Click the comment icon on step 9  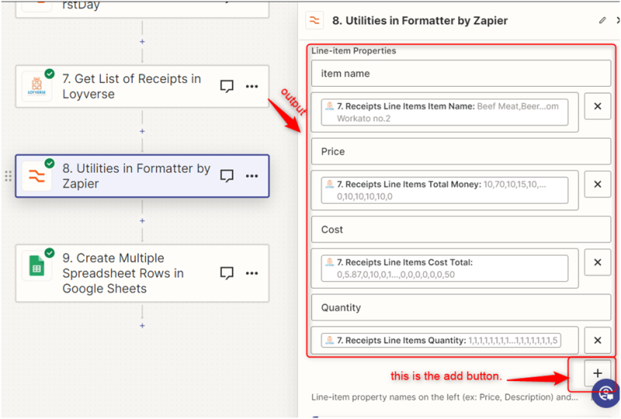click(x=227, y=273)
